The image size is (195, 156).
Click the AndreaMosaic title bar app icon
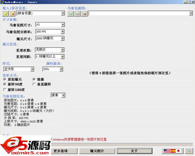[2, 2]
